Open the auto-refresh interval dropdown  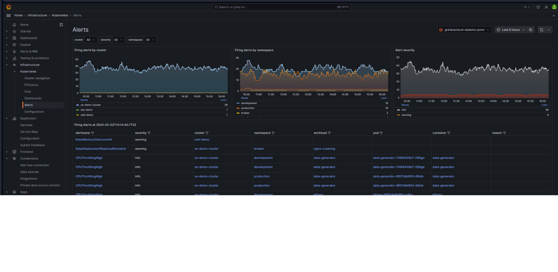pos(549,30)
